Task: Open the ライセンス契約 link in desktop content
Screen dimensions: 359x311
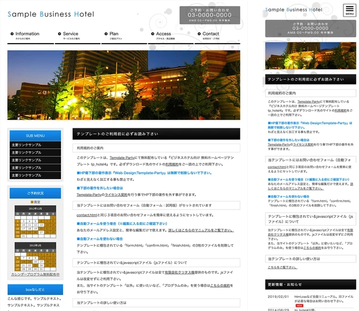Action: tap(116, 195)
